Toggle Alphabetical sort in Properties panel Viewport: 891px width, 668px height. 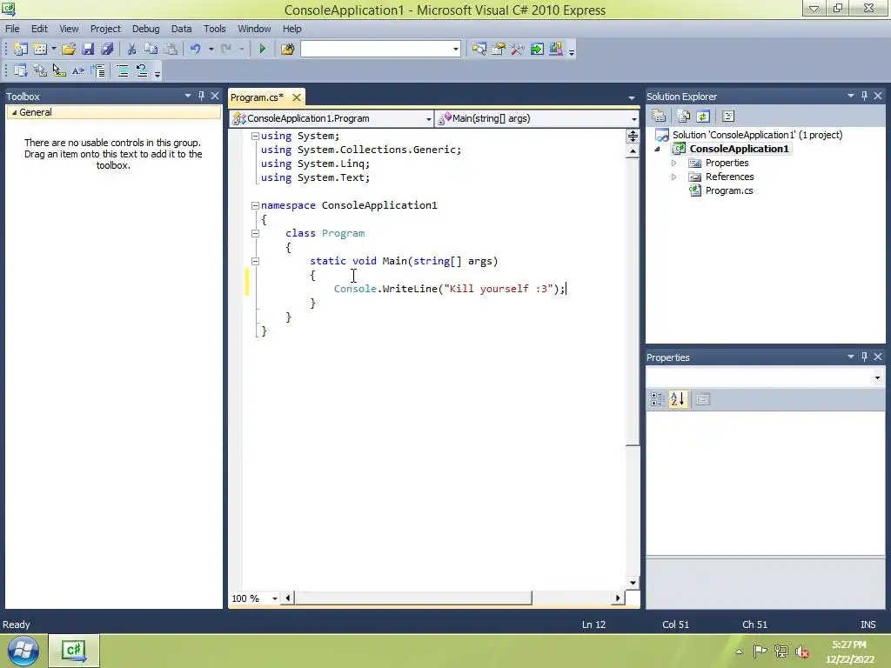coord(678,399)
